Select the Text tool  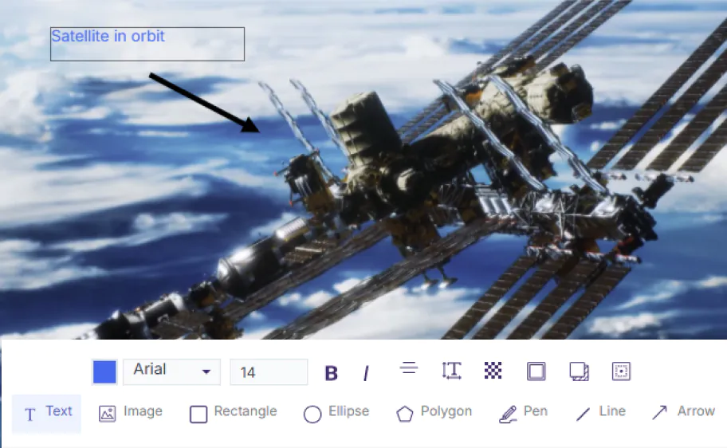47,413
